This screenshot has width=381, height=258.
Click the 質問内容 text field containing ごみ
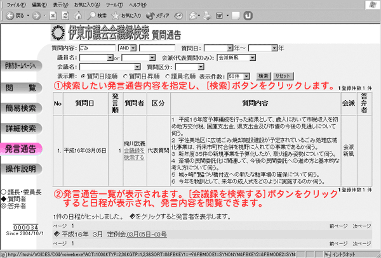(x=96, y=48)
